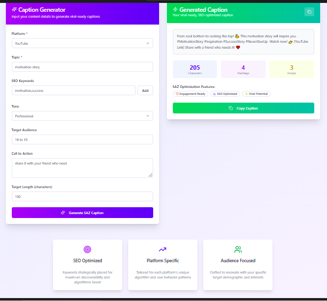
Task: Click the document icon in SEO Optimized badge
Action: [x=214, y=94]
